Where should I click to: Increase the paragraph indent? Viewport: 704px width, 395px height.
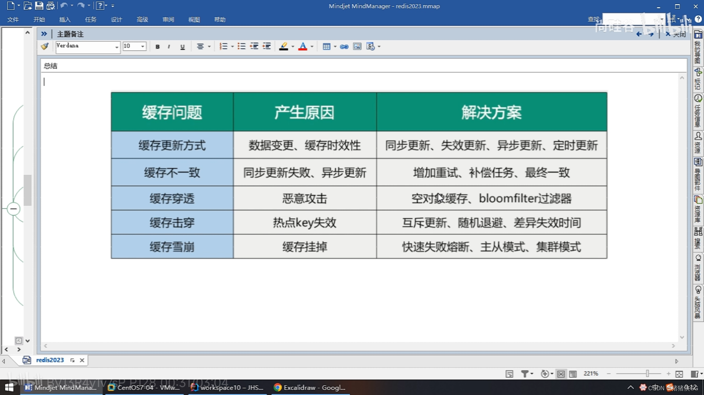[x=267, y=46]
